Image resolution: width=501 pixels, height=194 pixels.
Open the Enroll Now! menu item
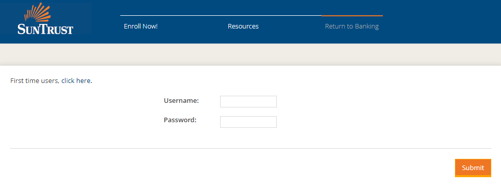[x=141, y=26]
